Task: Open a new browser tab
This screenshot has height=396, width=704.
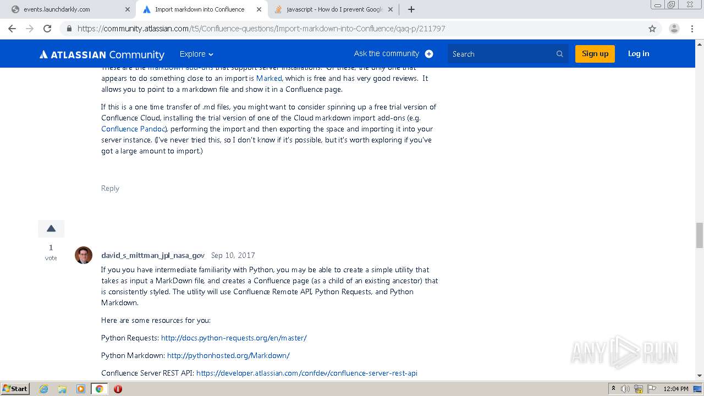Action: 411,9
